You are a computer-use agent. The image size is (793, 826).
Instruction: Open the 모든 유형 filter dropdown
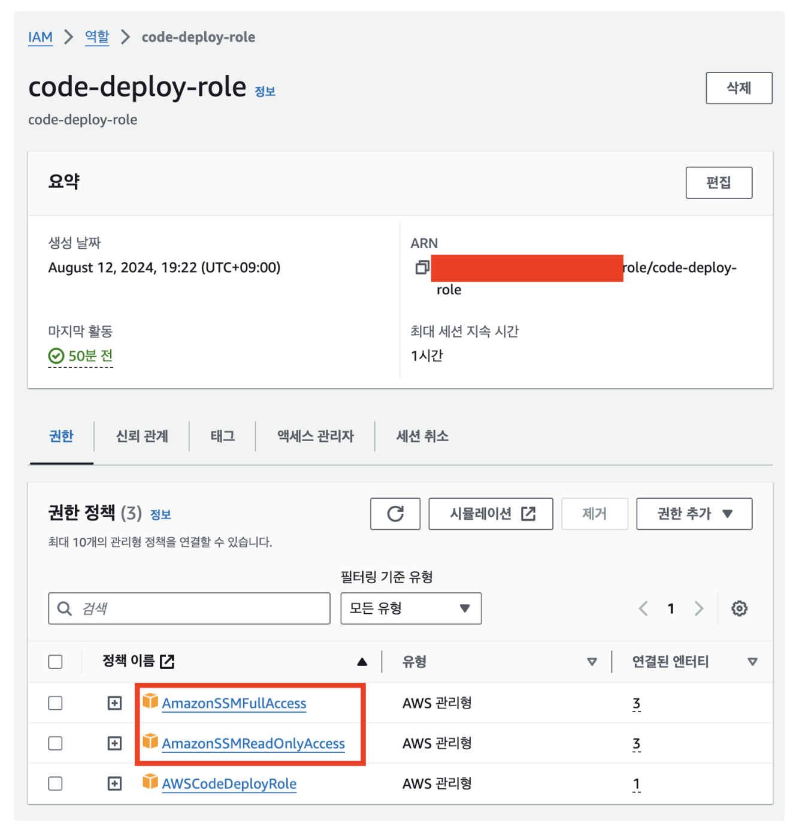coord(411,608)
